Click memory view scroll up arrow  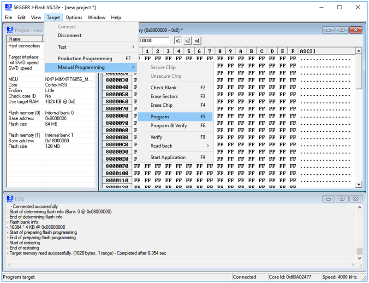pyautogui.click(x=358, y=51)
